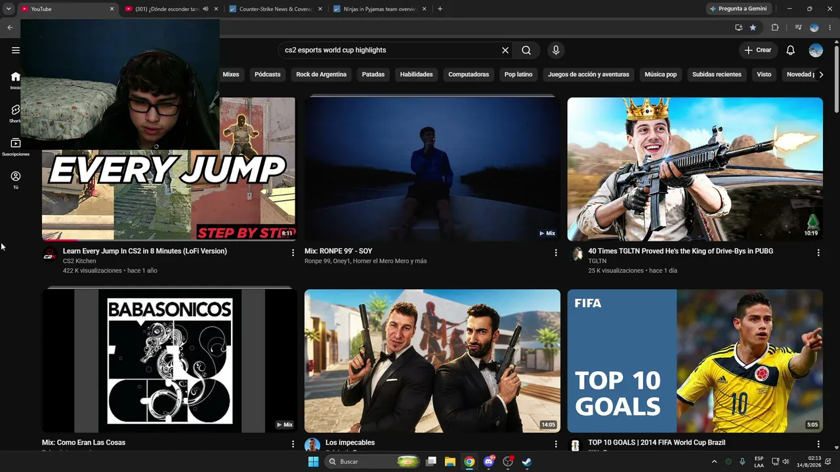Open Shorts from the sidebar
840x472 pixels.
click(16, 113)
